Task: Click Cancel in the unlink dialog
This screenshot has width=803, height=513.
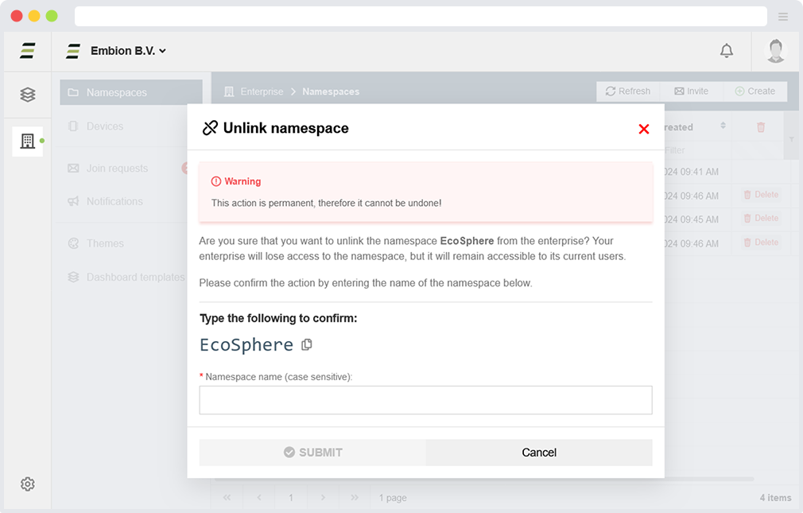Action: [539, 453]
